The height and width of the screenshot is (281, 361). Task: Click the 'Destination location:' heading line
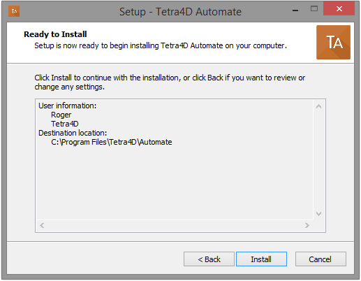click(x=73, y=133)
